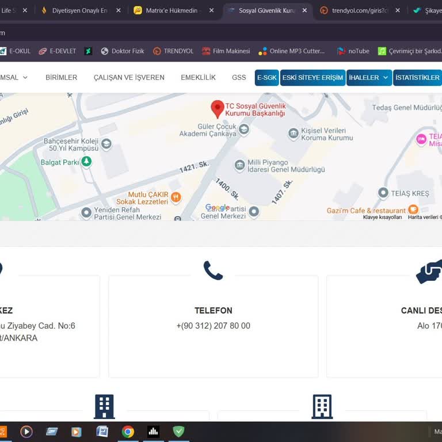The width and height of the screenshot is (442, 442).
Task: Click the Genel Merkezi party marker near Google logo
Action: pyautogui.click(x=254, y=211)
